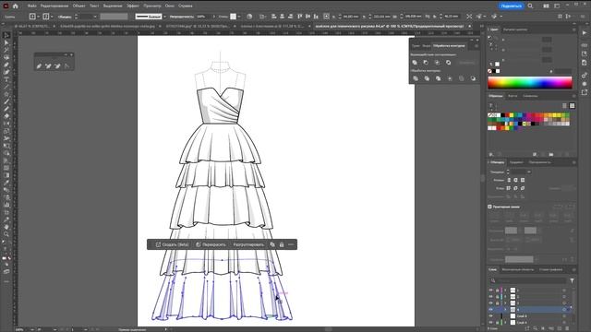
Task: Select the Direct Selection (white arrow) tool
Action: pyautogui.click(x=6, y=43)
